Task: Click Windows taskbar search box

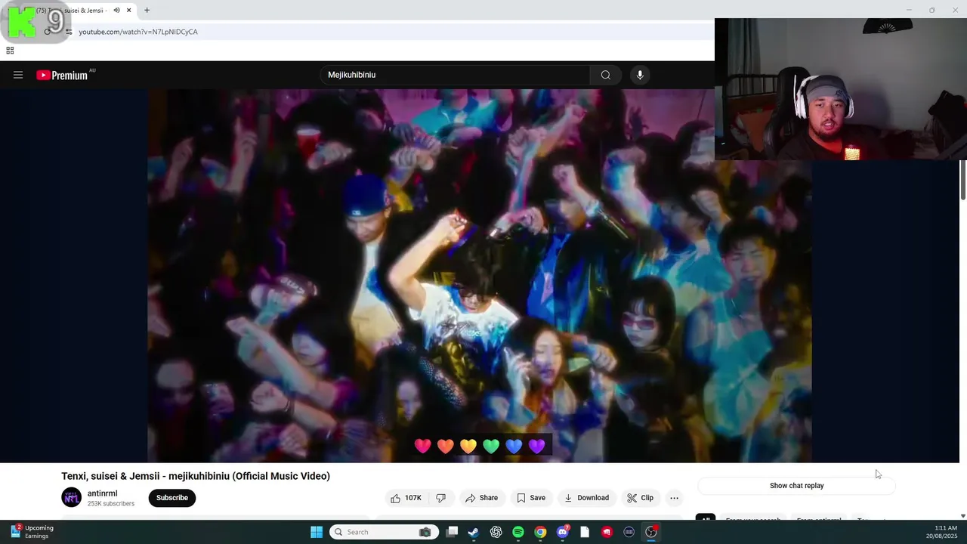Action: (x=385, y=532)
